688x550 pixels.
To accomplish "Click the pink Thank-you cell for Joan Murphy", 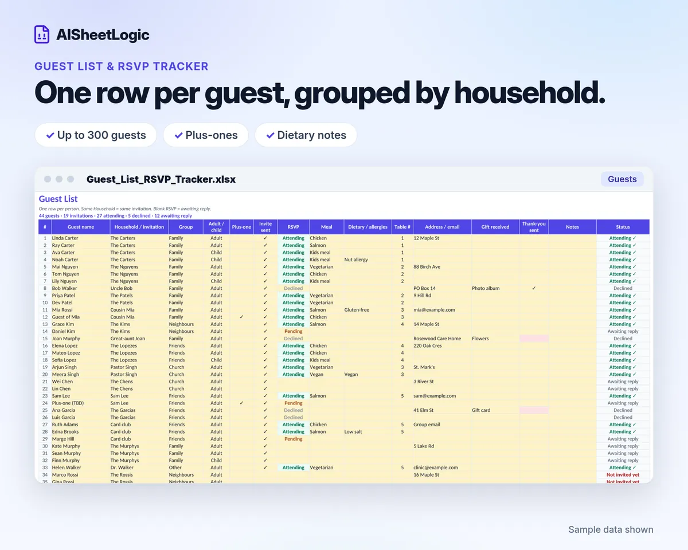I will click(534, 339).
